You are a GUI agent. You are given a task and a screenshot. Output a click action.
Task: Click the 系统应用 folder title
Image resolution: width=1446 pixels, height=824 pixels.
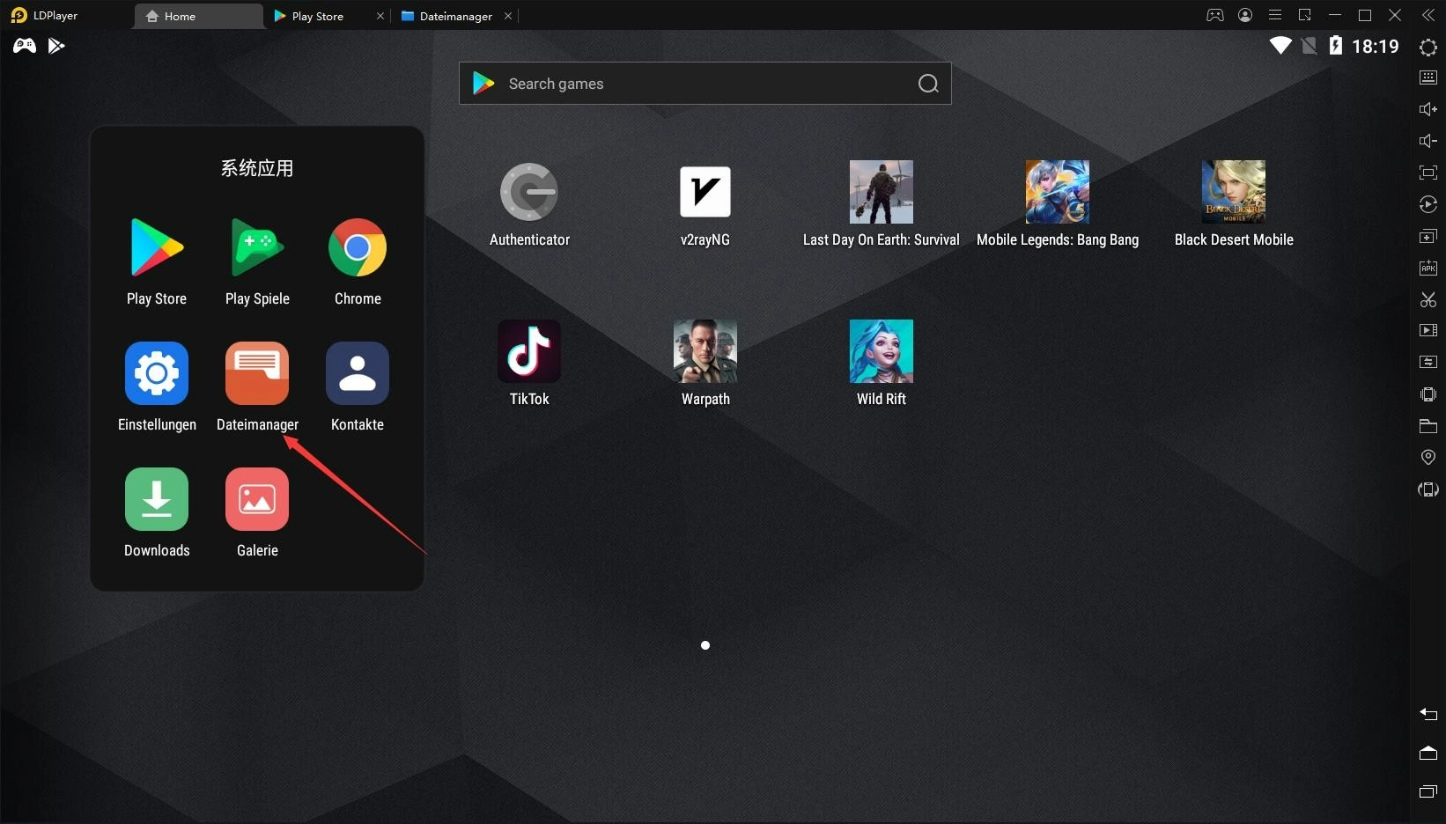pos(257,168)
